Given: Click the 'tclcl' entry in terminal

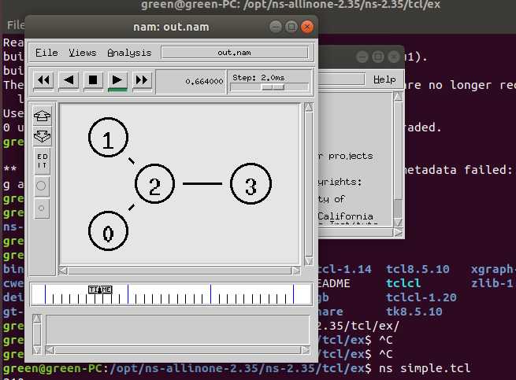Looking at the screenshot, I should (x=403, y=283).
